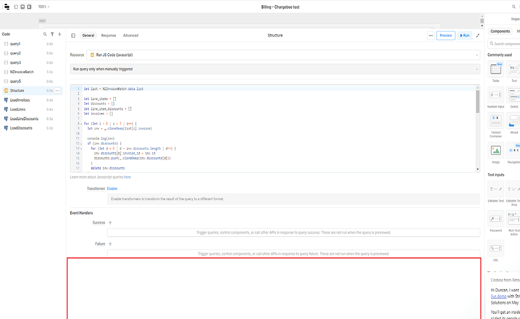This screenshot has height=319, width=520.
Task: Click line 1 of the code editor
Action: click(x=279, y=89)
